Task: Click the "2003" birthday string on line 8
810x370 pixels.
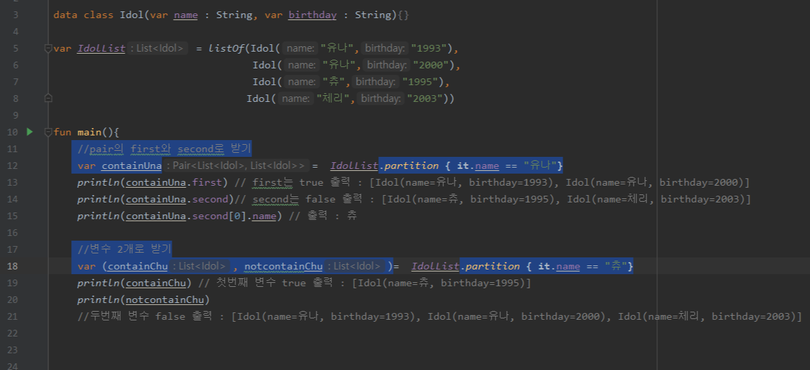Action: pos(425,99)
